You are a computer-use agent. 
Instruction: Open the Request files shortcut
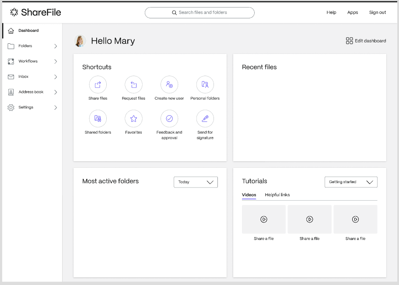click(133, 85)
